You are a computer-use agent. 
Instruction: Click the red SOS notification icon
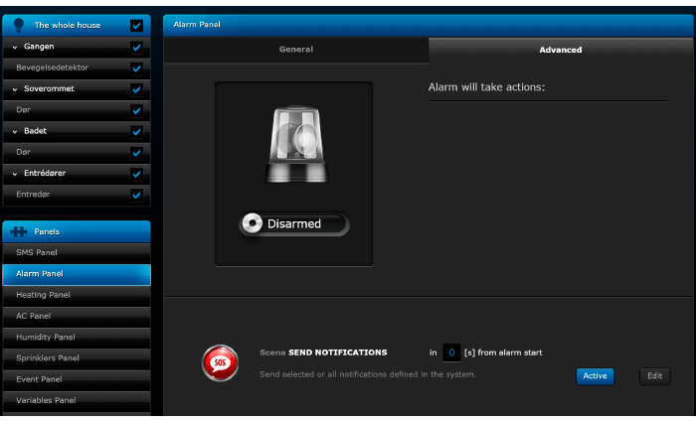tap(219, 362)
